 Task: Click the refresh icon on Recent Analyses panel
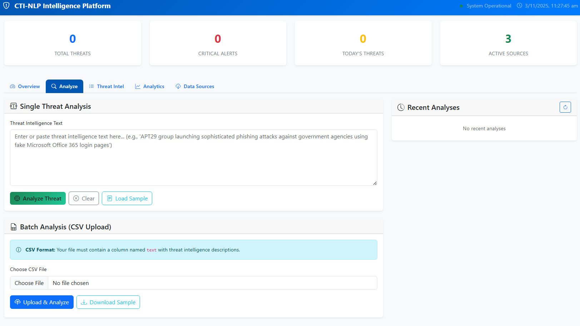tap(565, 107)
